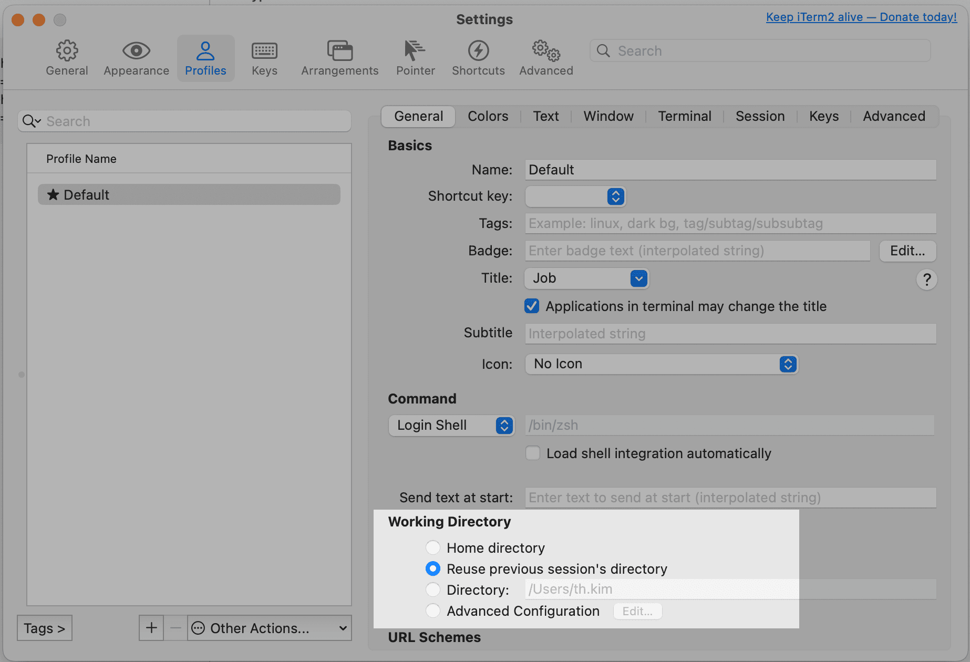The width and height of the screenshot is (970, 662).
Task: Click the Title help question mark
Action: (926, 280)
